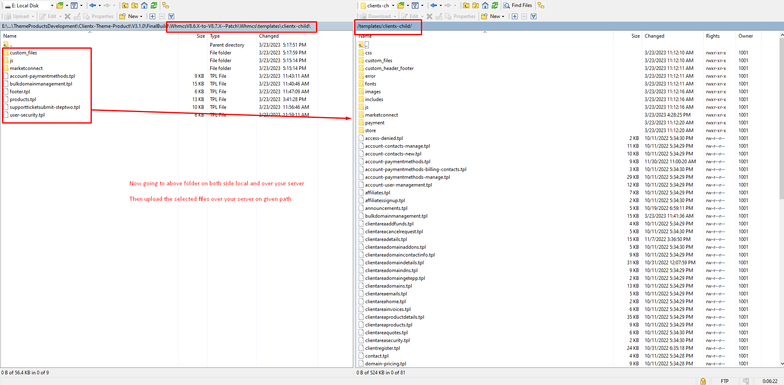Click Find Files in remote toolbar

(x=518, y=5)
